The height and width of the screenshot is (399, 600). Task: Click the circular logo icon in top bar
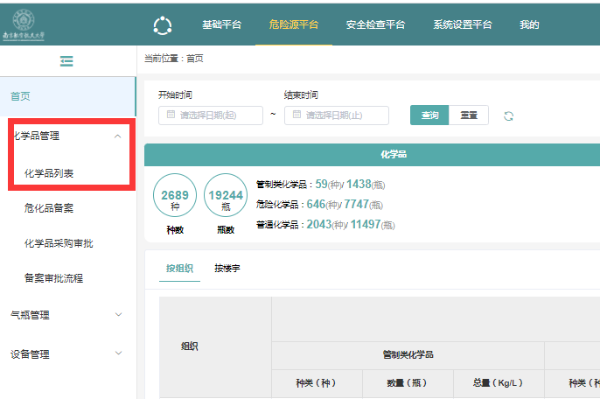click(x=163, y=25)
